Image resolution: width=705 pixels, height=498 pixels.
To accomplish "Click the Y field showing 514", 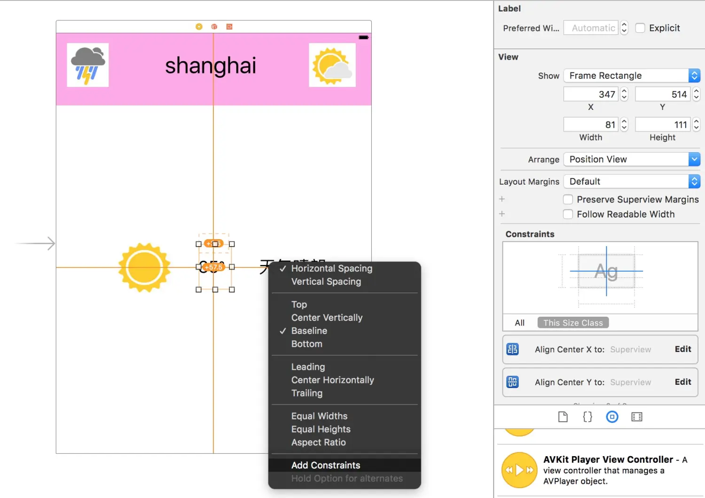I will tap(663, 94).
